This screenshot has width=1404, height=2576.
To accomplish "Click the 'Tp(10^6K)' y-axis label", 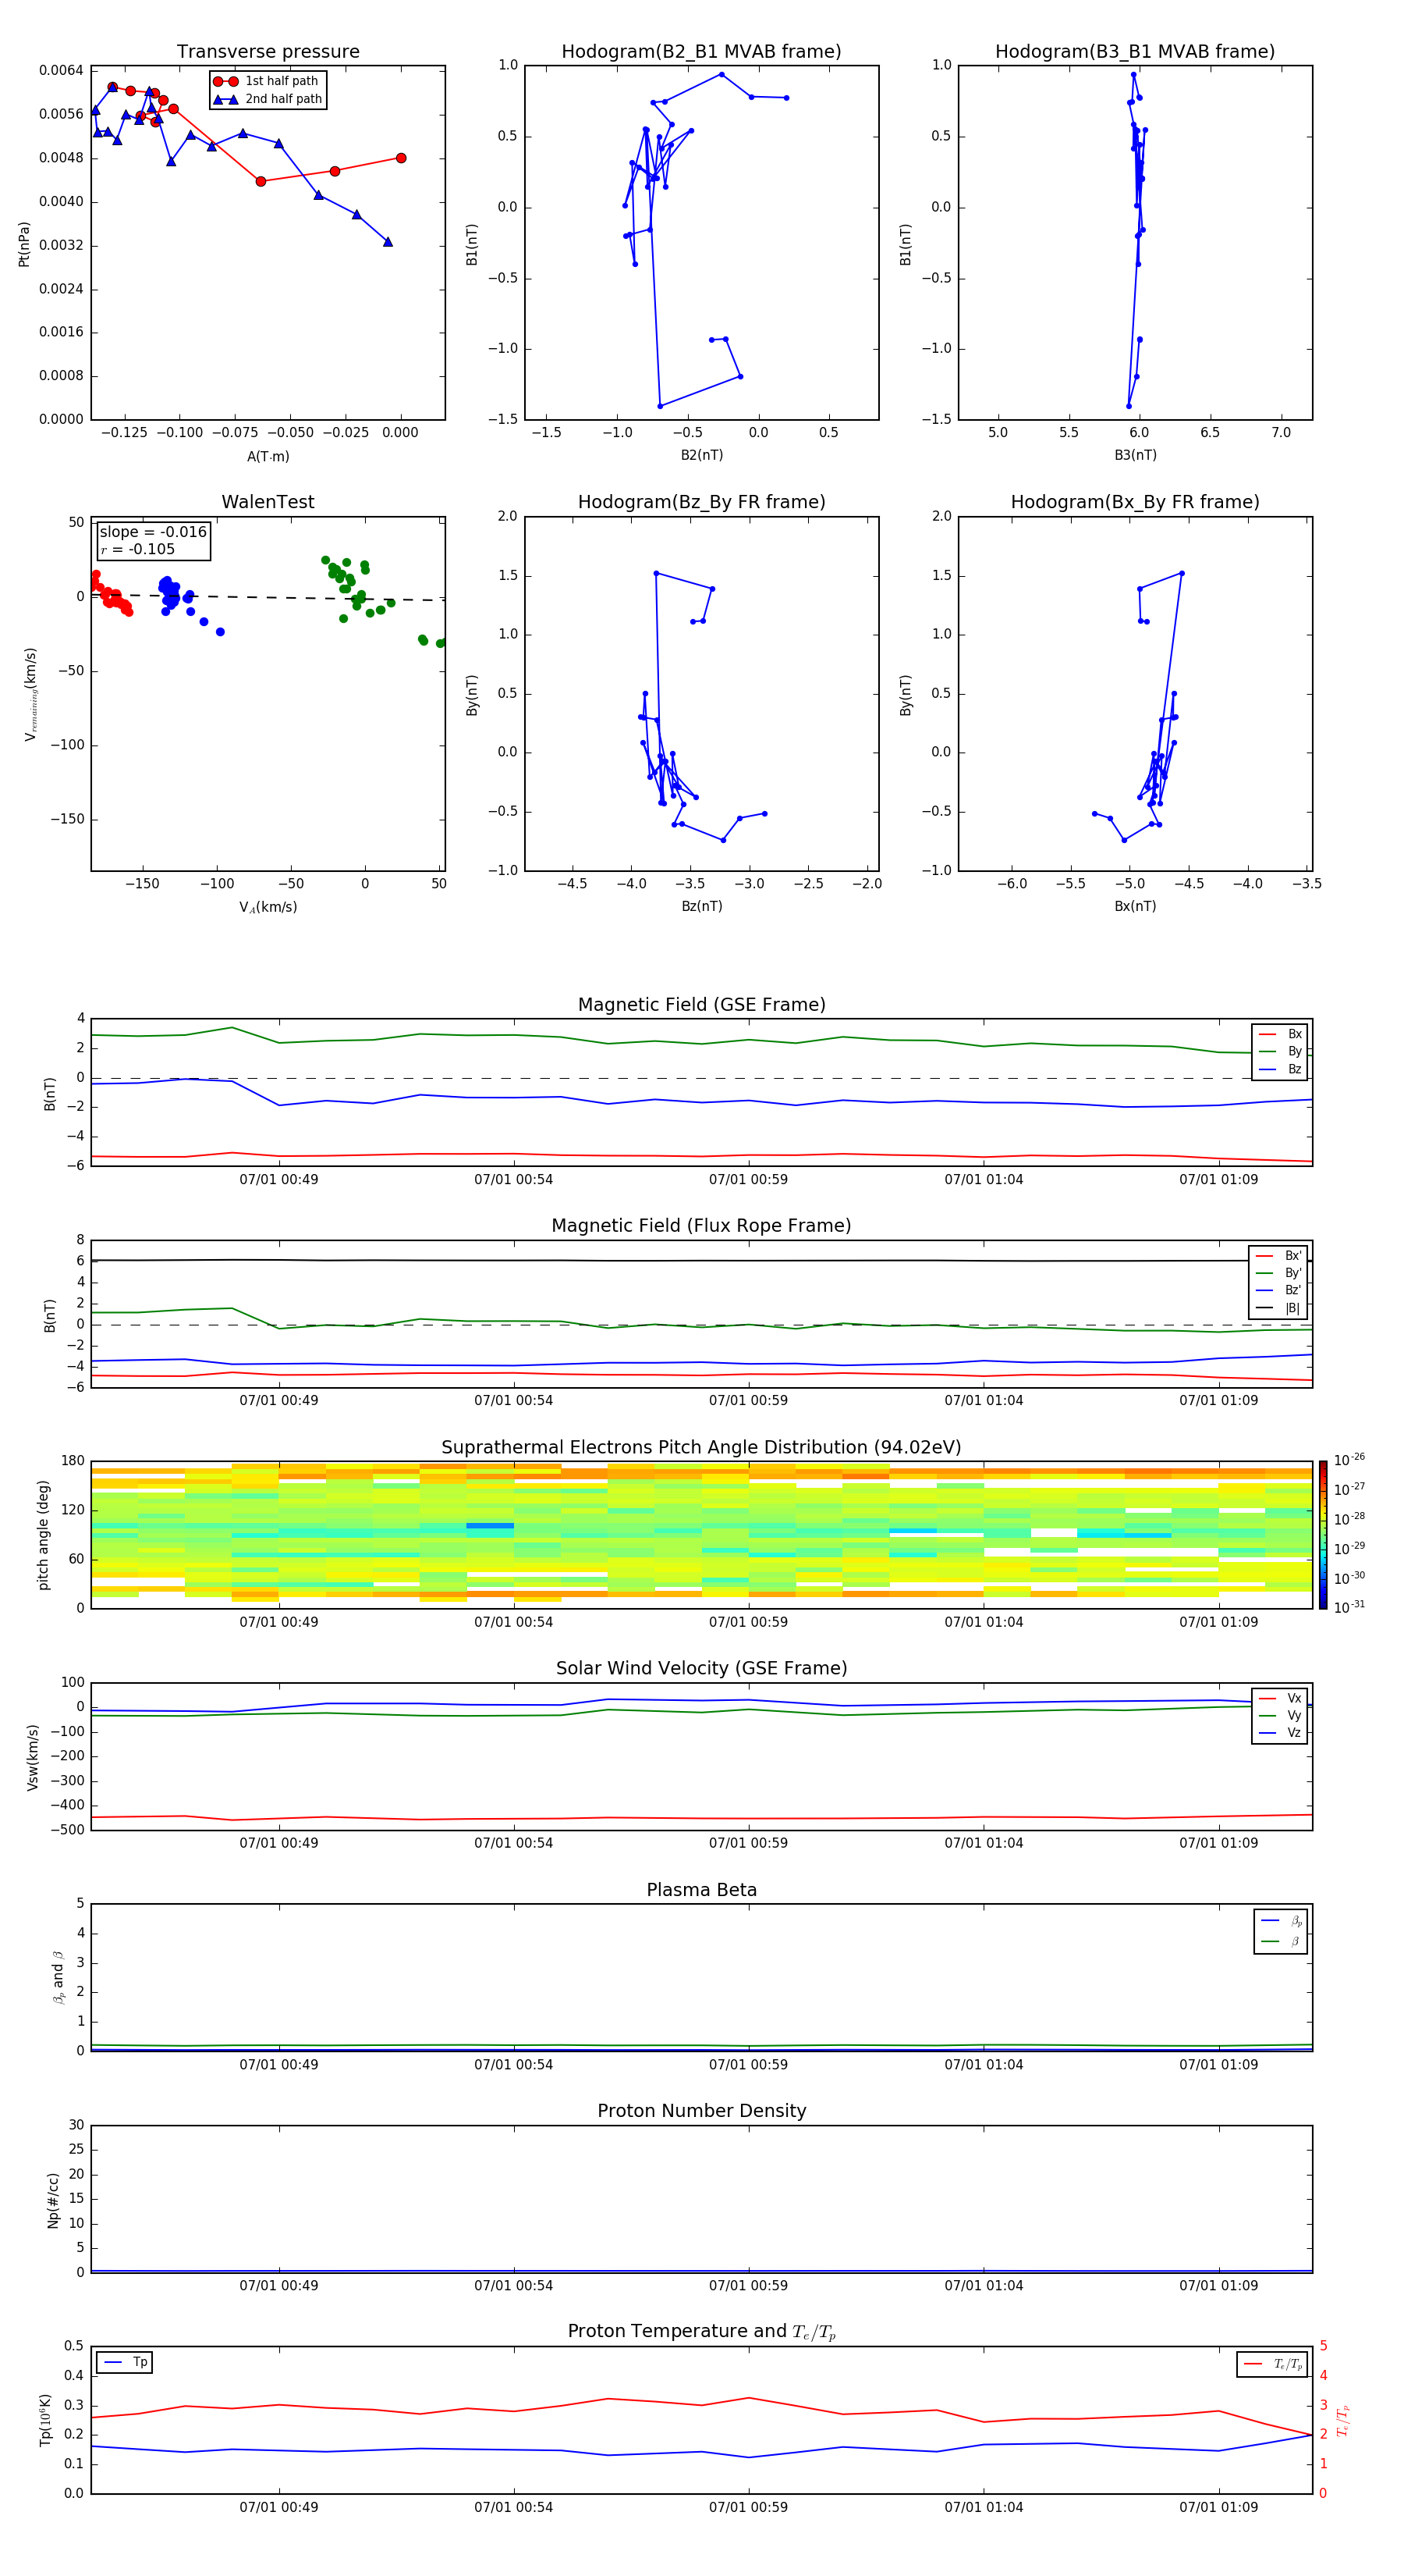I will (46, 2420).
